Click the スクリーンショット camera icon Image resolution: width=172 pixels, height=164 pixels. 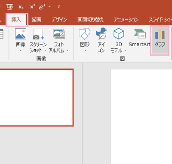pyautogui.click(x=38, y=34)
